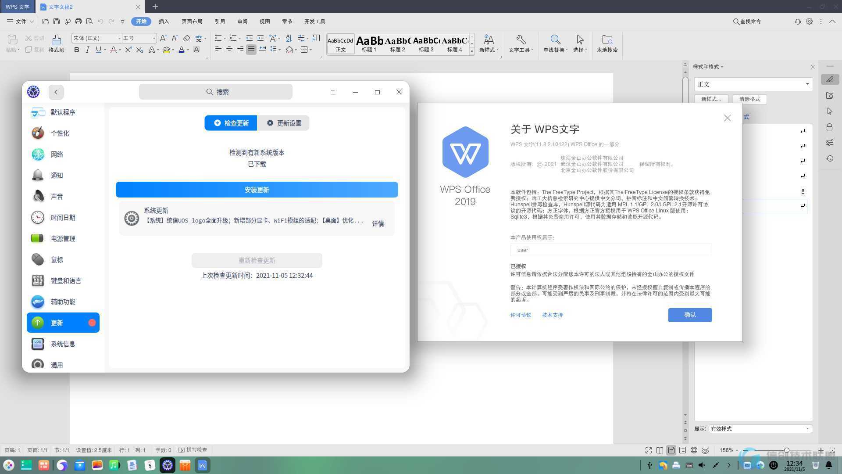
Task: Toggle center alignment button
Action: [229, 50]
